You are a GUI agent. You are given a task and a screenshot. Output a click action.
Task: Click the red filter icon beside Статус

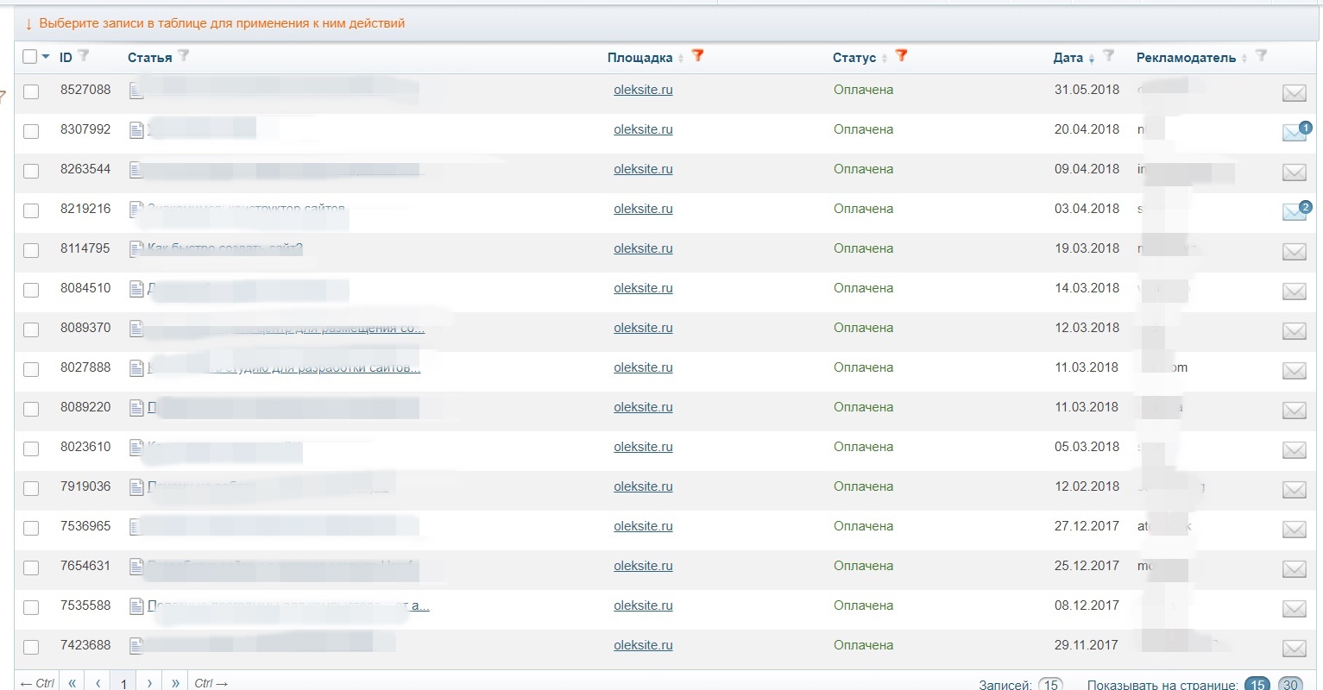pos(902,56)
